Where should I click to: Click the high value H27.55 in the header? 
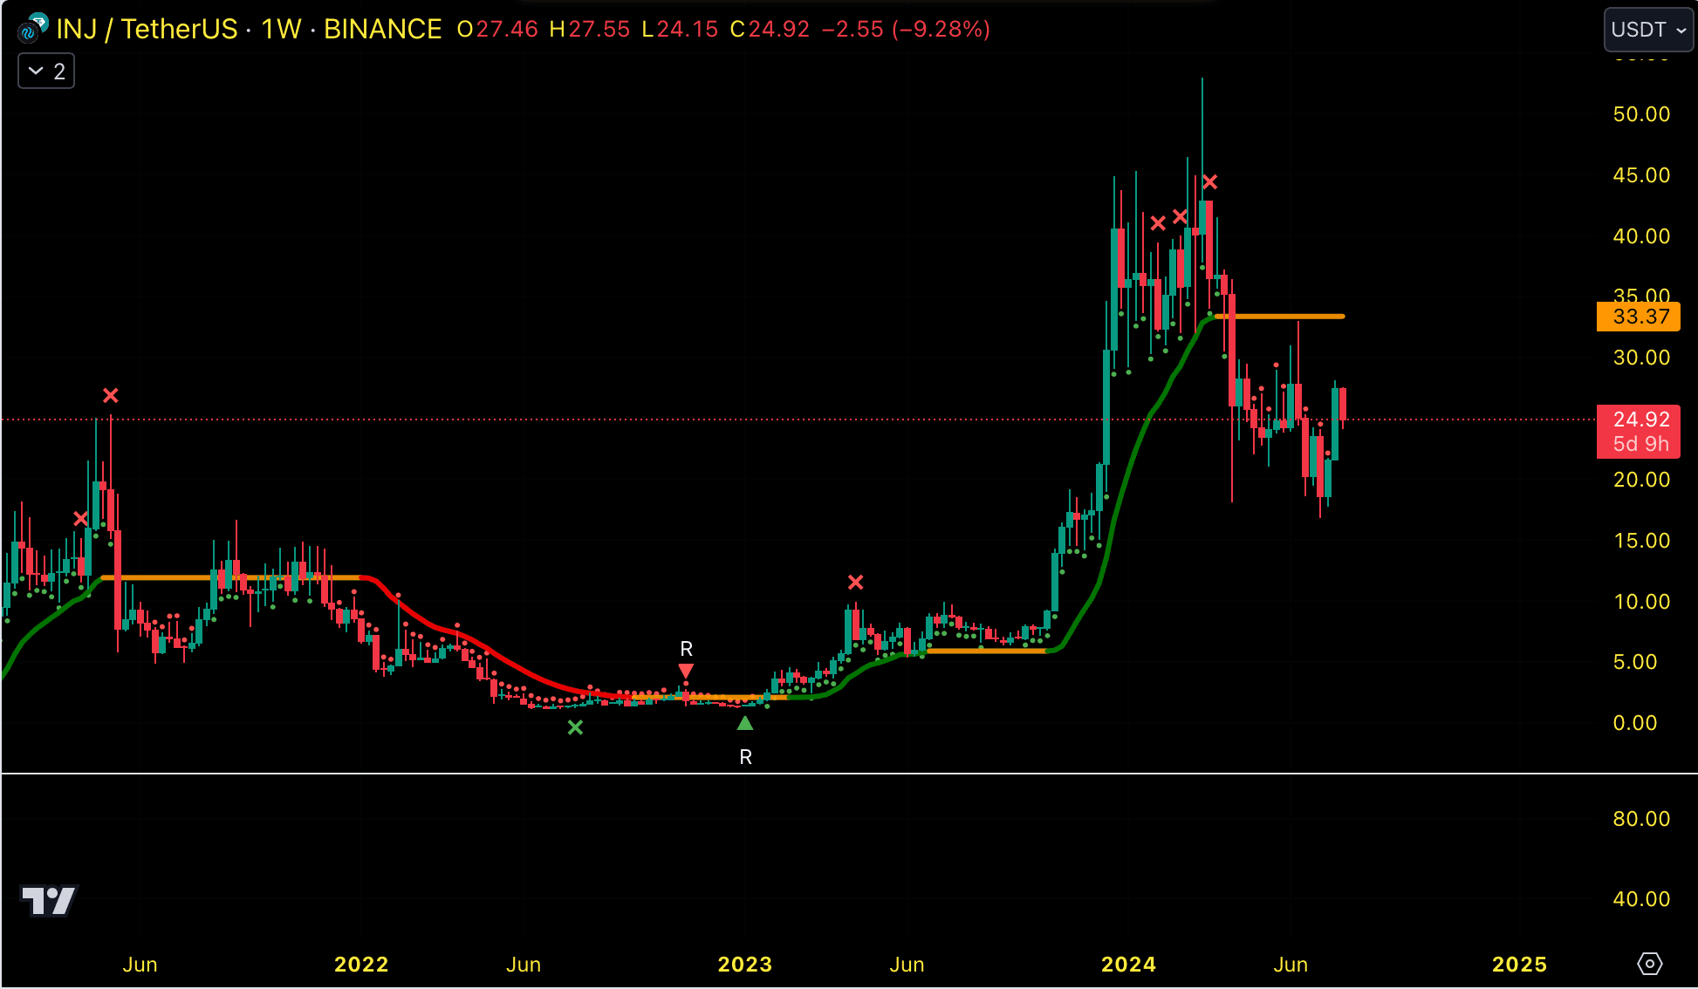tap(589, 30)
